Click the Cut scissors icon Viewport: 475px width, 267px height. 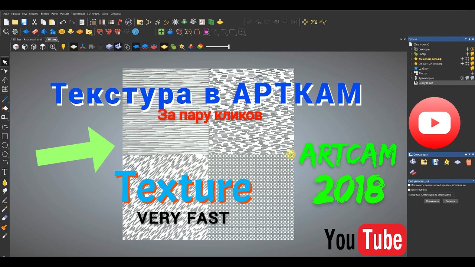click(35, 22)
